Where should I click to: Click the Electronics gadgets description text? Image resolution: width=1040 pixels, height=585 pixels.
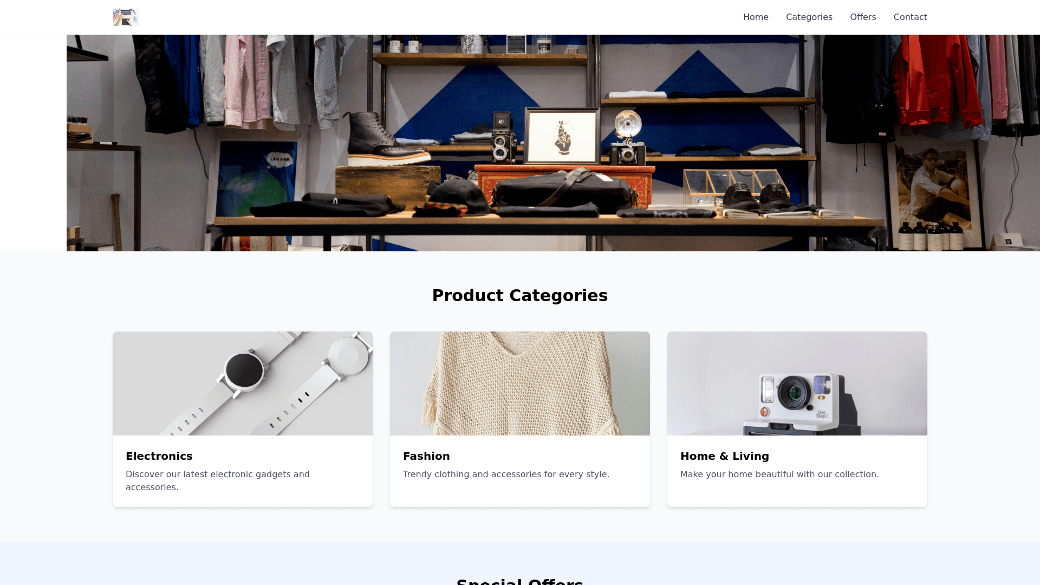pos(218,480)
